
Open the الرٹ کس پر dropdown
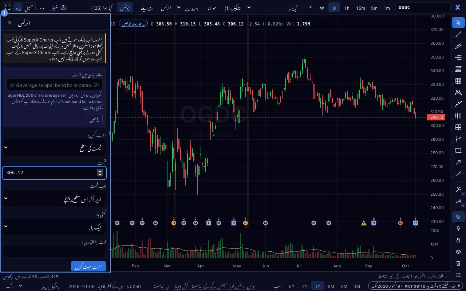point(54,147)
